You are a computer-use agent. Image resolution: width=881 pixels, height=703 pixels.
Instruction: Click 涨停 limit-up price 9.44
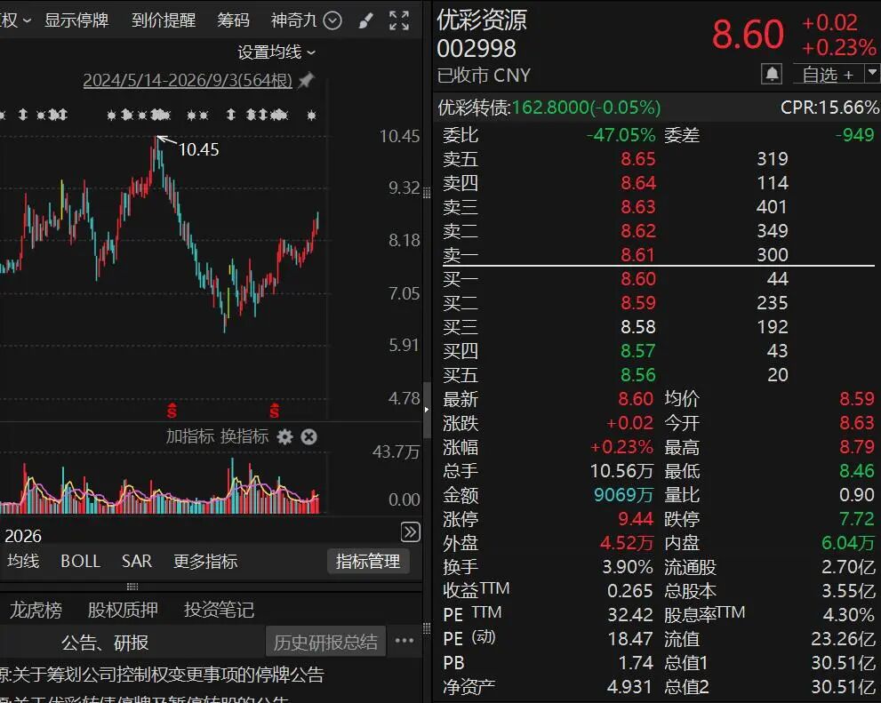636,519
